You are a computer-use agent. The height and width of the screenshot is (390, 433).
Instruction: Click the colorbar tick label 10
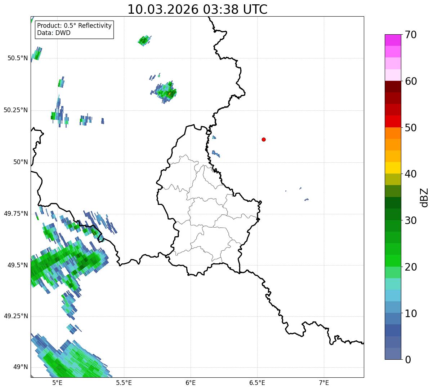click(411, 314)
